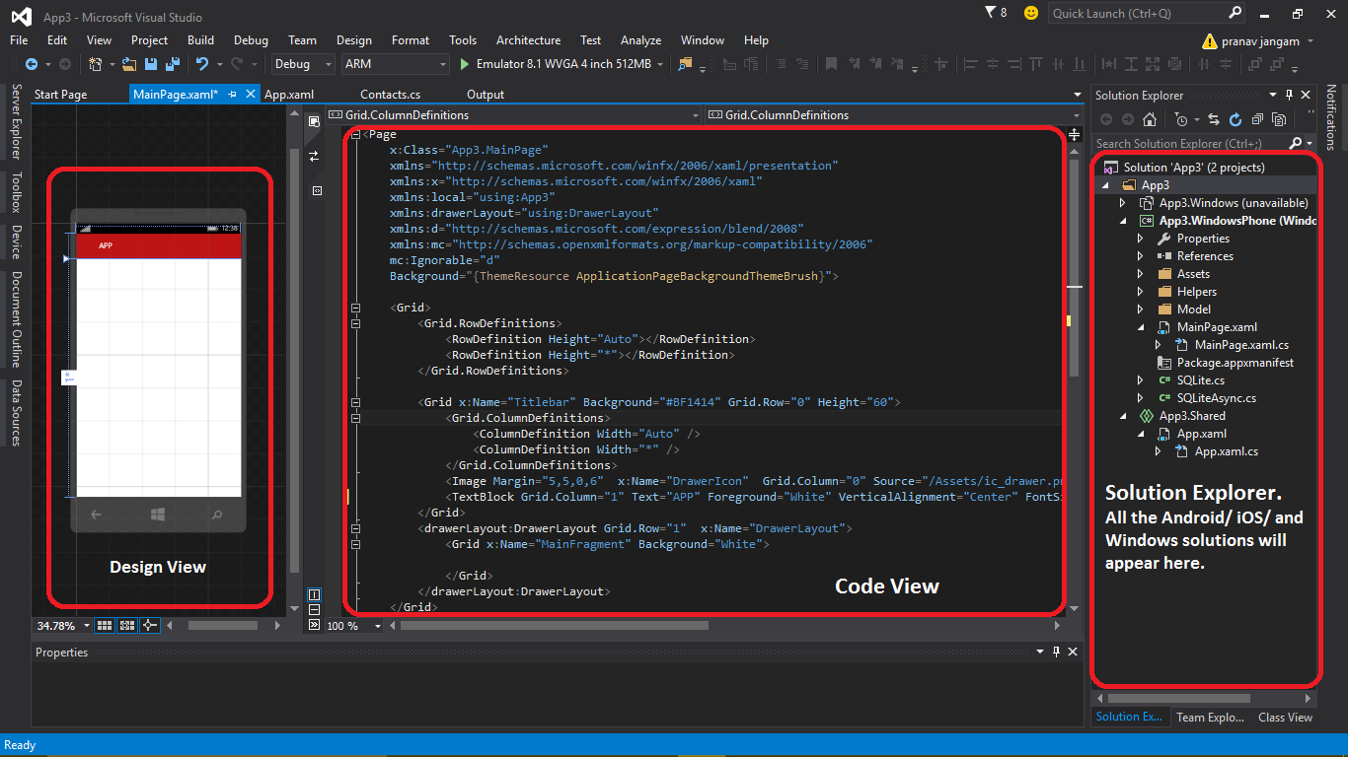Open the Architecture menu
The image size is (1348, 757).
(x=528, y=40)
